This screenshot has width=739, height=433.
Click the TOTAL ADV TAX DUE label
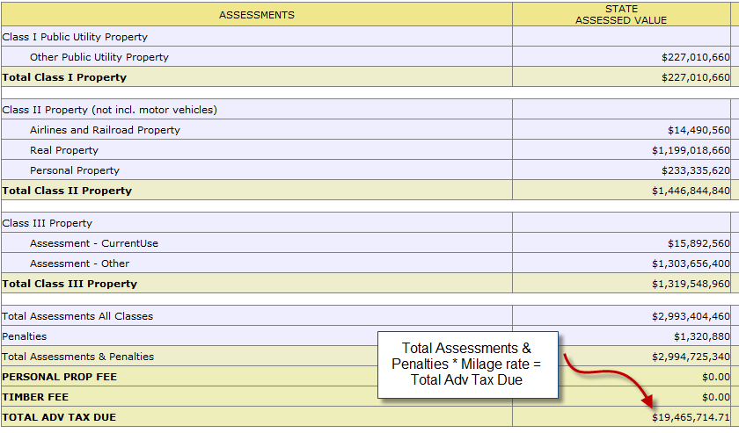tap(59, 417)
